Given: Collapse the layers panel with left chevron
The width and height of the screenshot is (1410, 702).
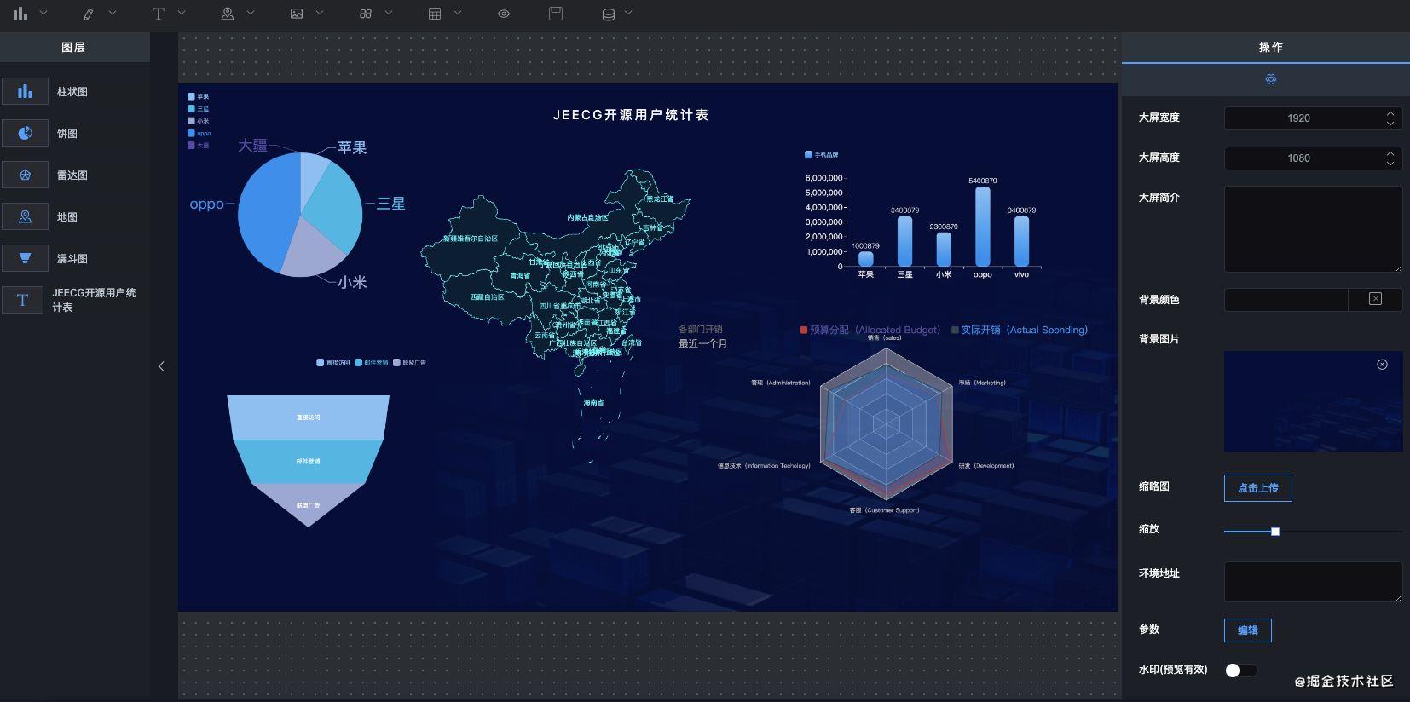Looking at the screenshot, I should coord(161,366).
